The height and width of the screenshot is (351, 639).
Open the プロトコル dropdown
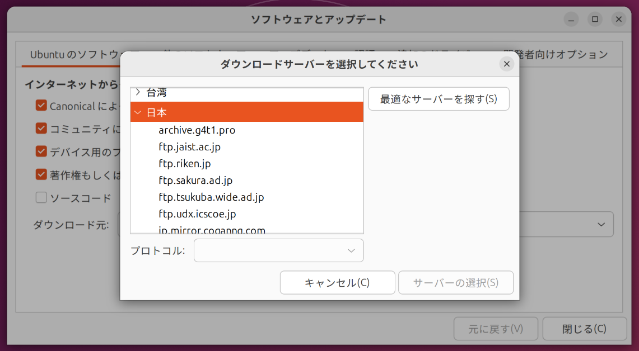[x=278, y=250]
